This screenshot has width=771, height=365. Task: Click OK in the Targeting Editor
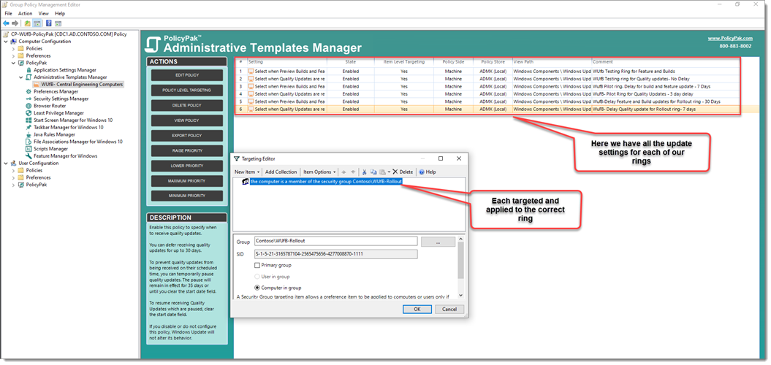pyautogui.click(x=417, y=309)
